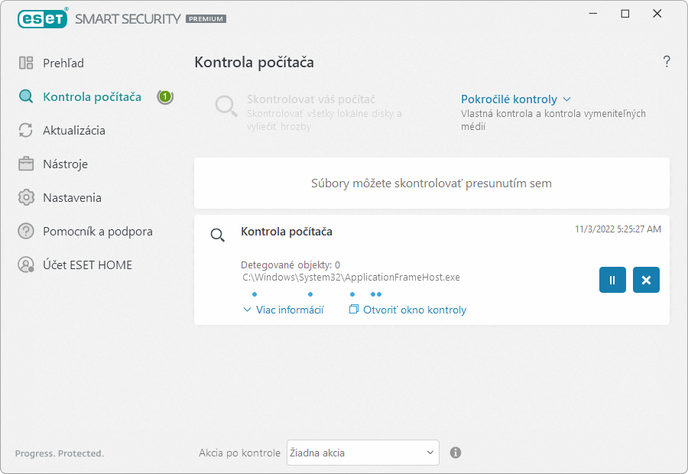Click the info icon beside Akcia po kontrole
Screen dimensions: 688x474
click(456, 453)
